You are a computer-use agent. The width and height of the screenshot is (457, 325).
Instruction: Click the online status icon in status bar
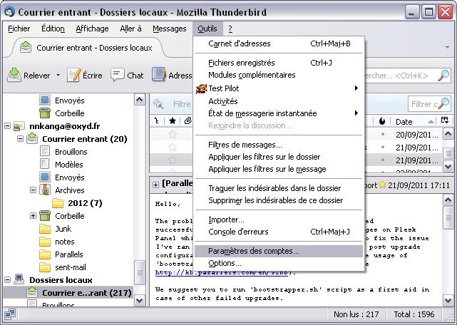pos(9,314)
